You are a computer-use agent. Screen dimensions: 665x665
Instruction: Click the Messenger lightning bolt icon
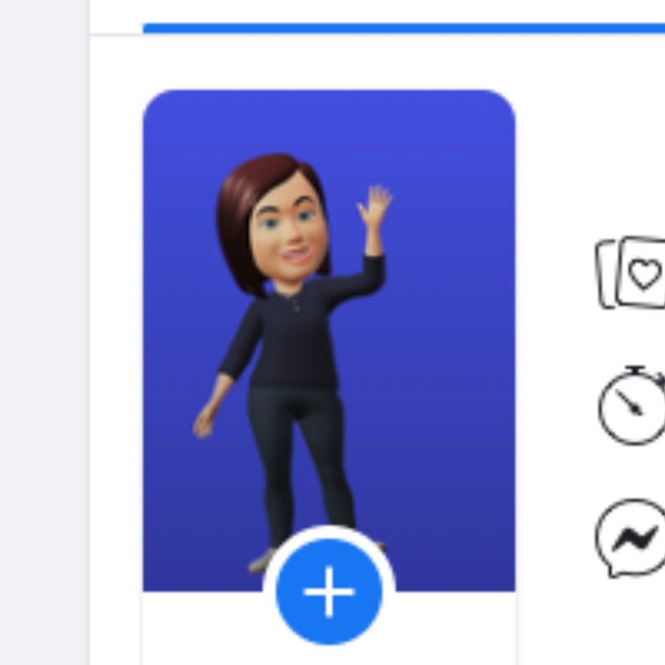point(635,537)
